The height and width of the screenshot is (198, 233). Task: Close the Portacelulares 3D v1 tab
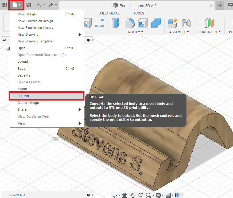pos(211,6)
